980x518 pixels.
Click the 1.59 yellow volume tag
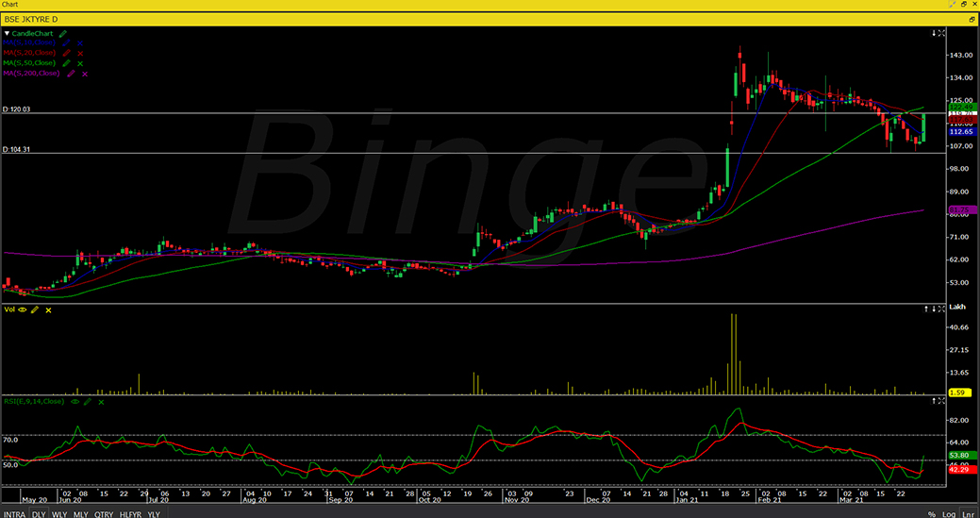[x=960, y=393]
